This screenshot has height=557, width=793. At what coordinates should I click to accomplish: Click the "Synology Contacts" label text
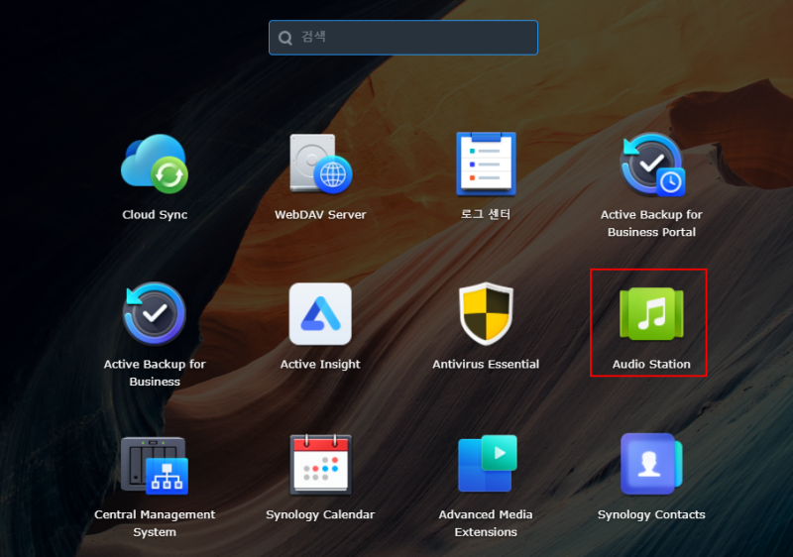click(651, 515)
